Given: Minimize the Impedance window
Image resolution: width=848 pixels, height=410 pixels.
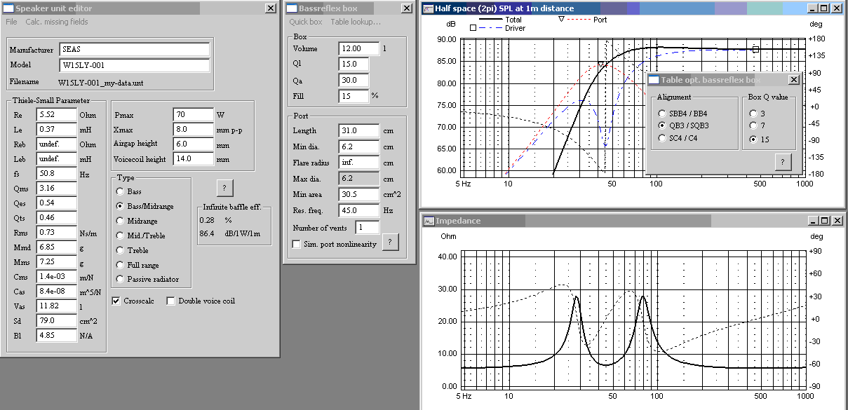Looking at the screenshot, I should [812, 220].
